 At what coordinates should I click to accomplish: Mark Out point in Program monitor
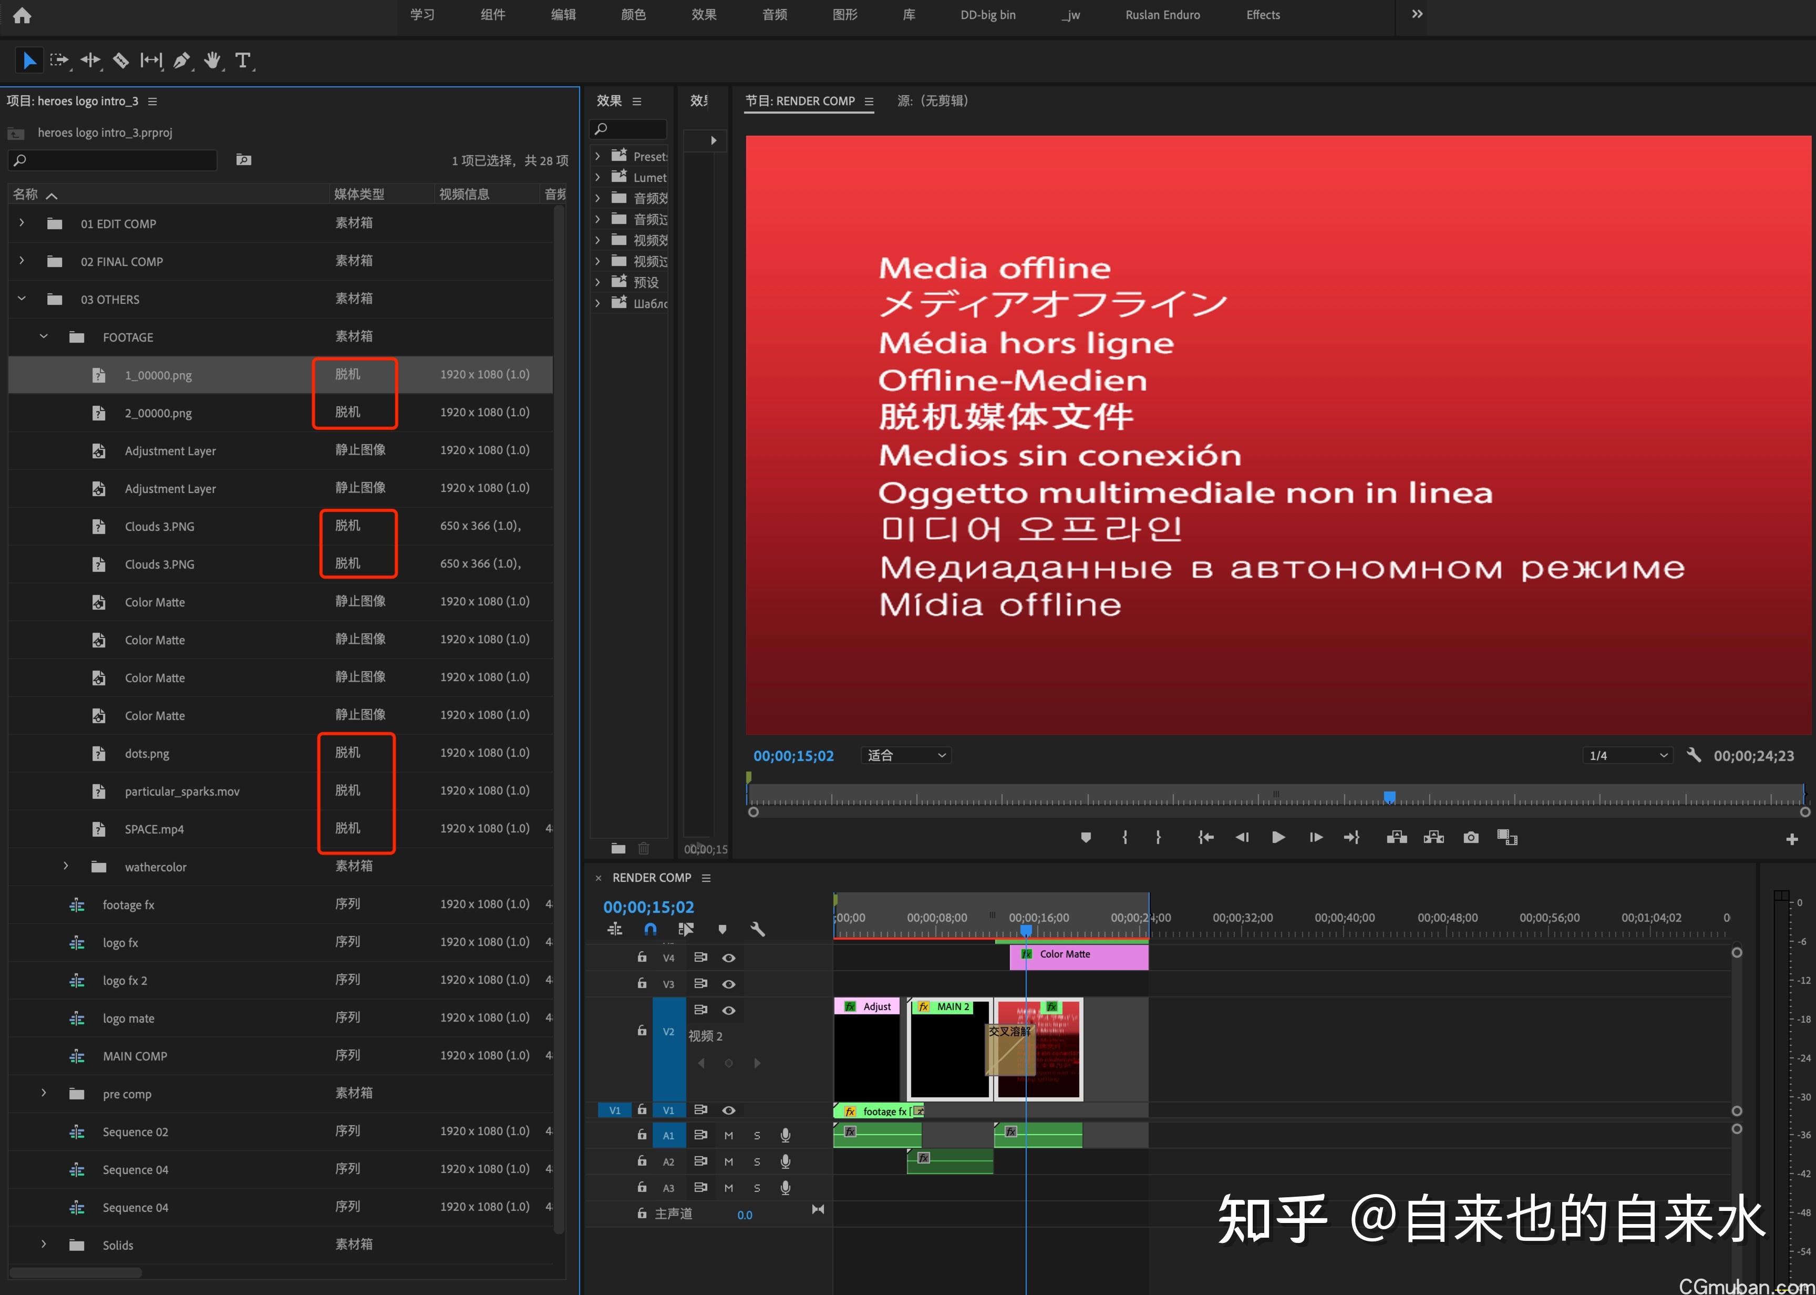coord(1158,837)
